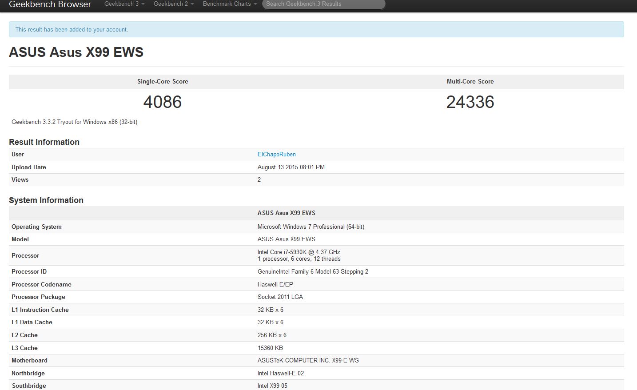Open the ElChapoRuben user profile link
The image size is (637, 390).
[x=277, y=155]
